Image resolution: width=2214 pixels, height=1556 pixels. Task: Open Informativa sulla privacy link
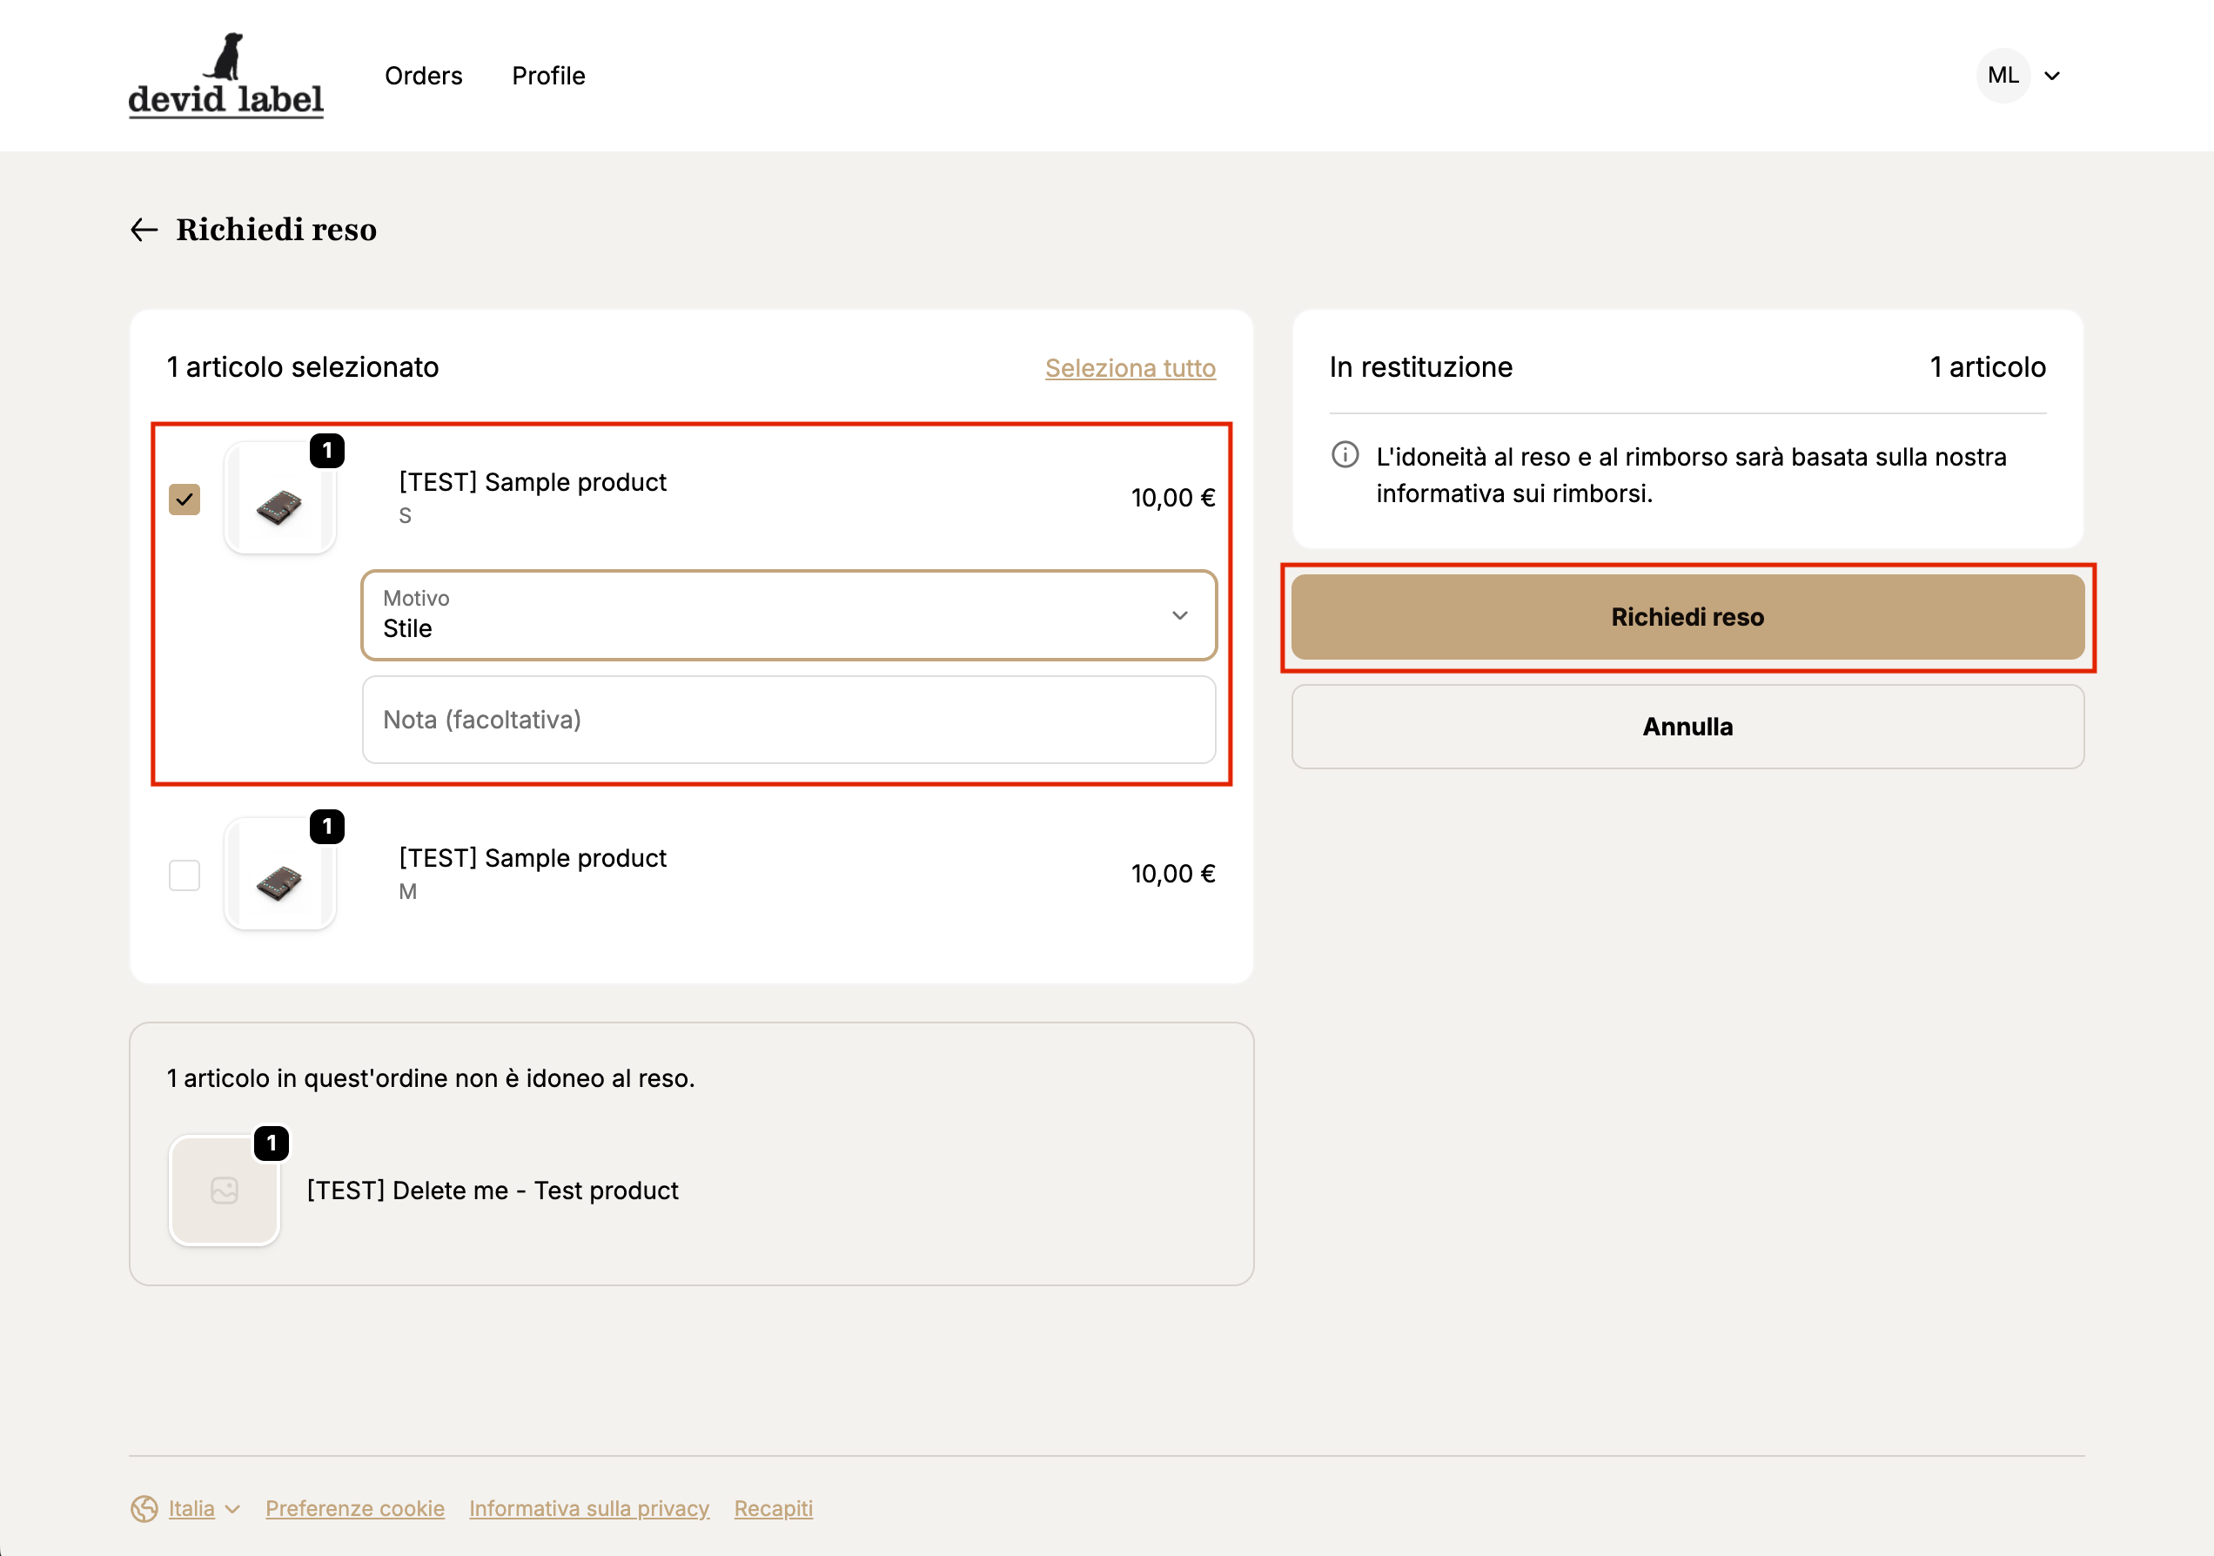(588, 1508)
